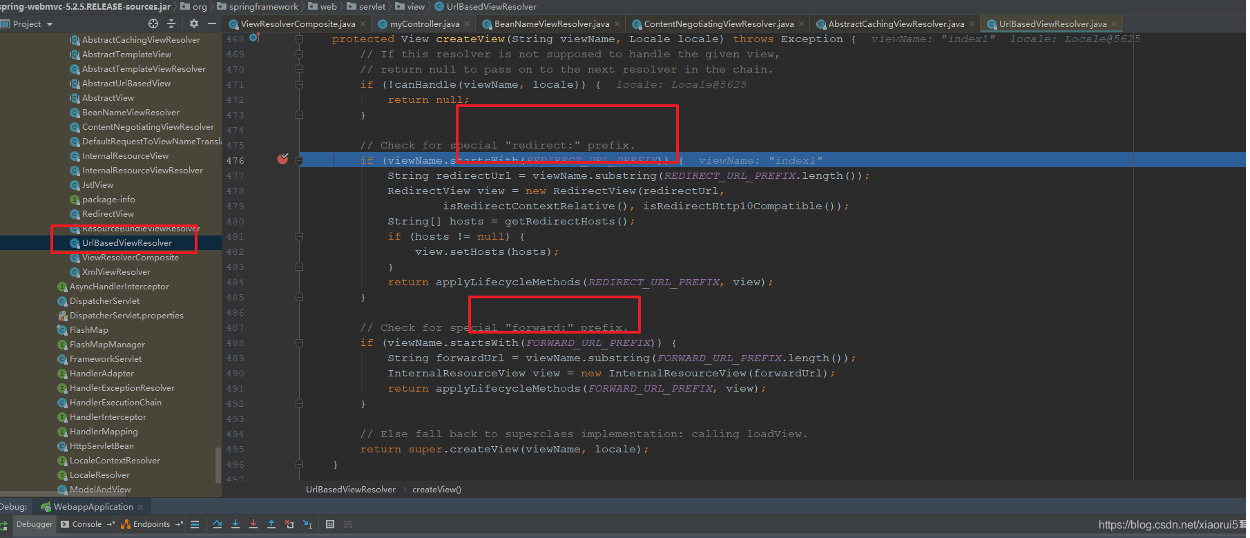This screenshot has height=538, width=1250.
Task: Close WebappApplication debug session tab
Action: [140, 507]
